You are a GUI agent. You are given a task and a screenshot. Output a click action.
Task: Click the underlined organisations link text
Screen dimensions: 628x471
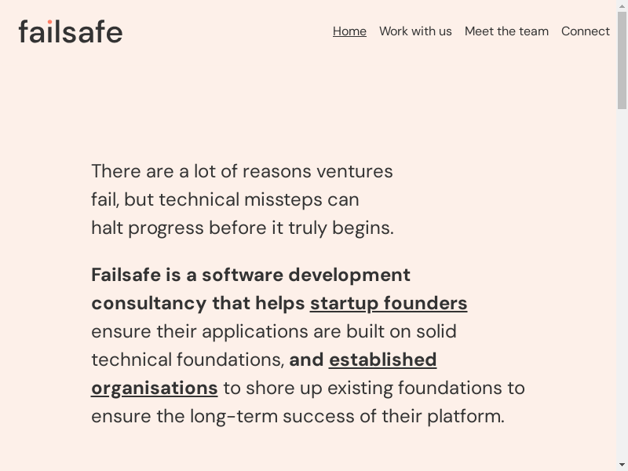155,388
